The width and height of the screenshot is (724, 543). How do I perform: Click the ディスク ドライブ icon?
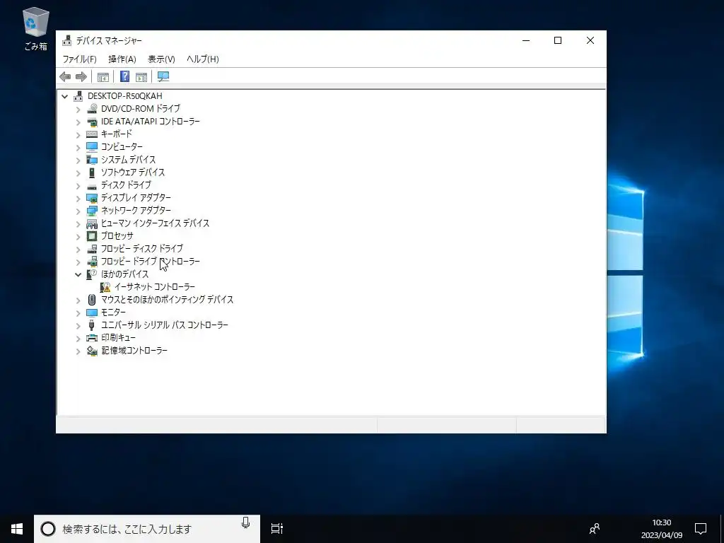tap(92, 186)
